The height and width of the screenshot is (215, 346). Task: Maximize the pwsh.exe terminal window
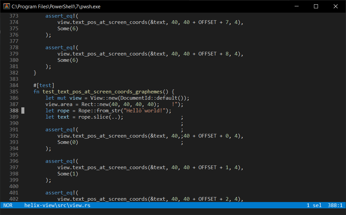[x=316, y=6]
